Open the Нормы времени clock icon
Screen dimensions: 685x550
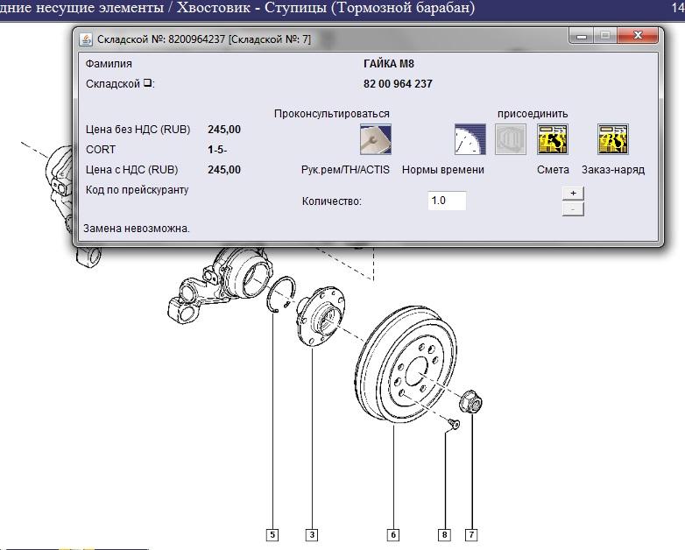[470, 139]
